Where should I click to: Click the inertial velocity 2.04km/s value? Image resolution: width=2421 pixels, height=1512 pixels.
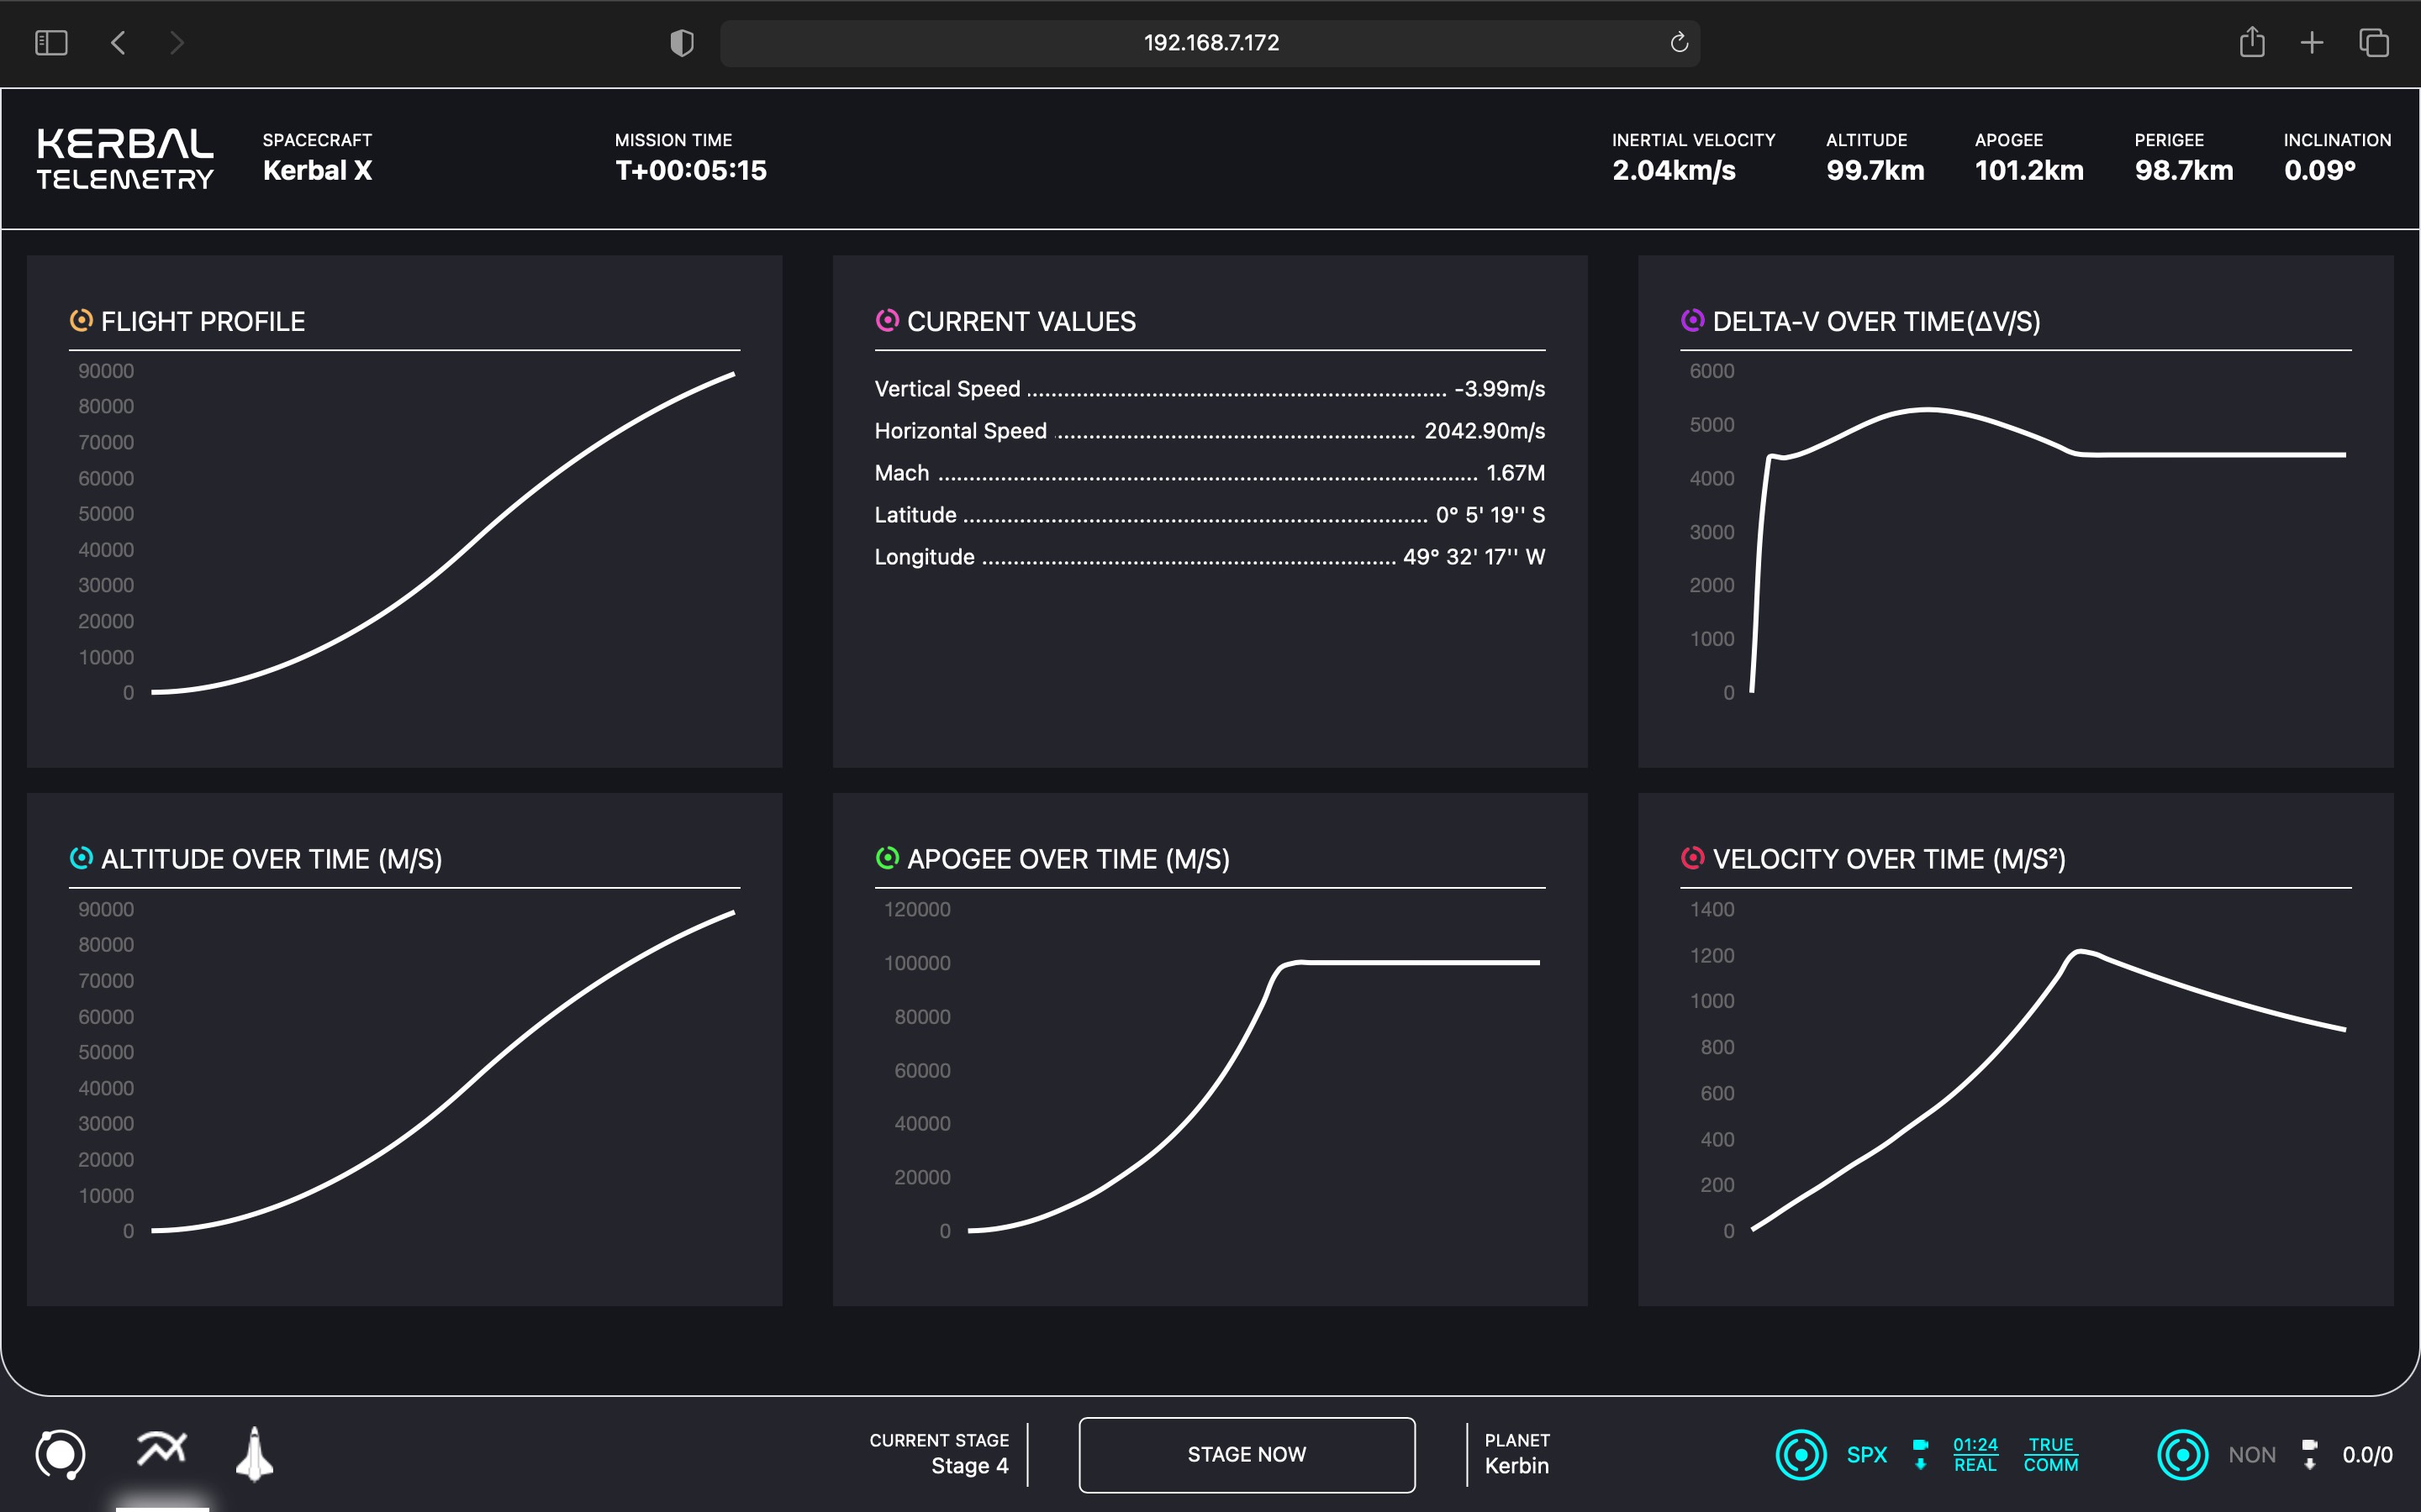(1674, 170)
